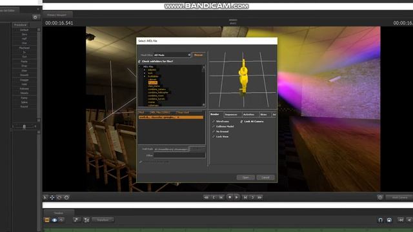Click the Filter input field
The width and height of the screenshot is (413, 232).
pos(179,155)
